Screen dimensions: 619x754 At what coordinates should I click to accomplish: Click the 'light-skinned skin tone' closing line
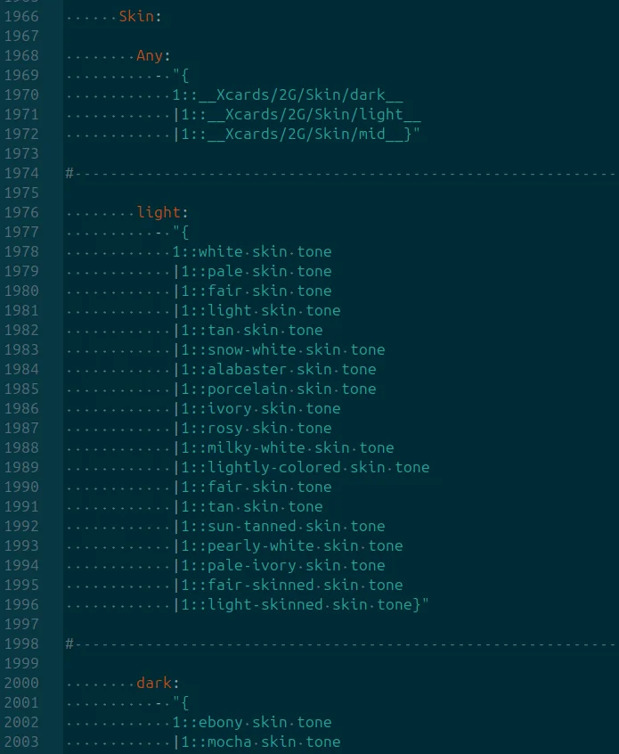click(x=301, y=605)
